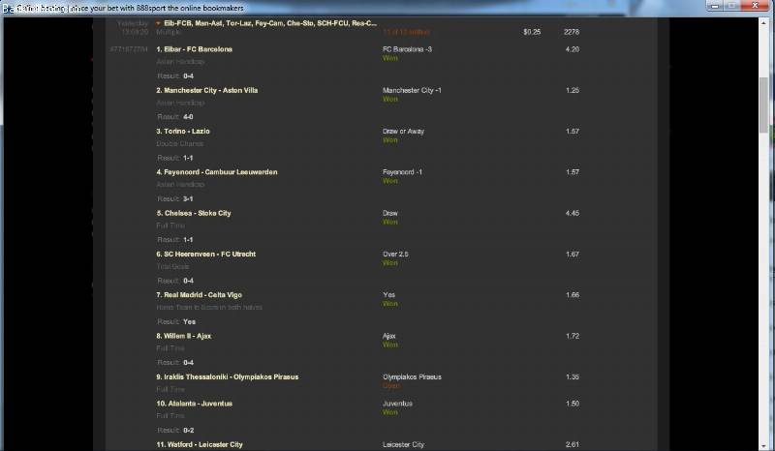Select the Watford - Leicester City match
This screenshot has height=451, width=775.
[x=200, y=444]
